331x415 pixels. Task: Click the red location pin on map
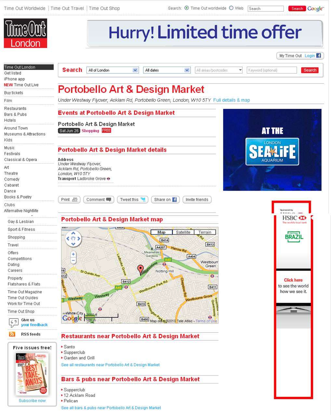[x=140, y=270]
